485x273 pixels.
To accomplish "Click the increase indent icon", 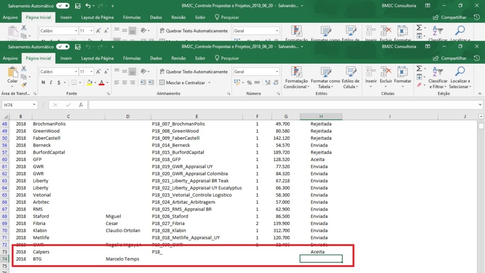I will 151,82.
